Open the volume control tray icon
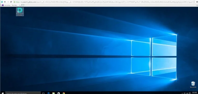Viewport: 198px width, 94px height. (x=187, y=93)
